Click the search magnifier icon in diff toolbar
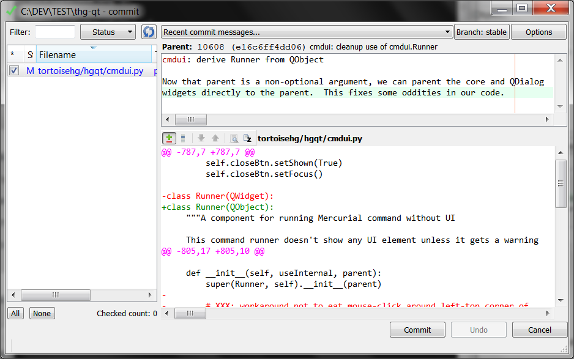 233,139
